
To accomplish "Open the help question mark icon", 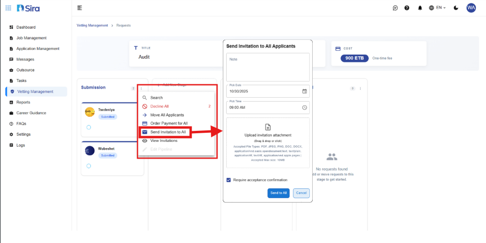I will pyautogui.click(x=407, y=8).
